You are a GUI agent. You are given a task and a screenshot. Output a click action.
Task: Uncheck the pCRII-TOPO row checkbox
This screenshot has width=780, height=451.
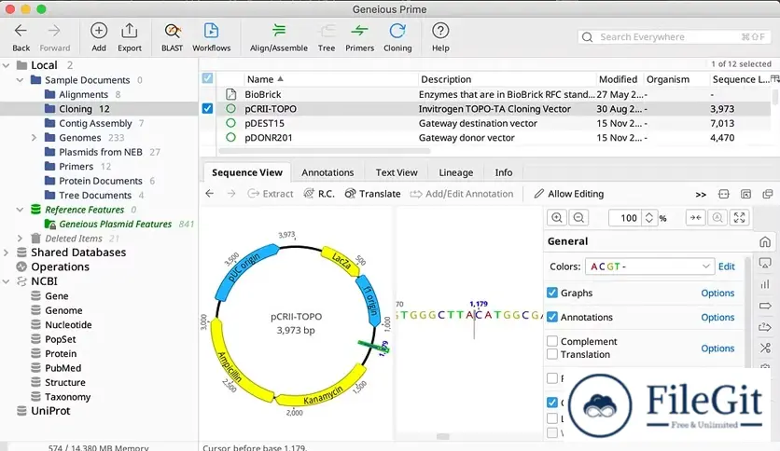tap(207, 109)
